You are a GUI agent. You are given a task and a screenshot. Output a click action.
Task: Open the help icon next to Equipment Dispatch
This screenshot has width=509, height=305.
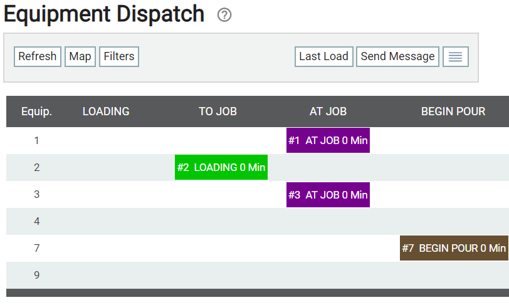point(224,15)
